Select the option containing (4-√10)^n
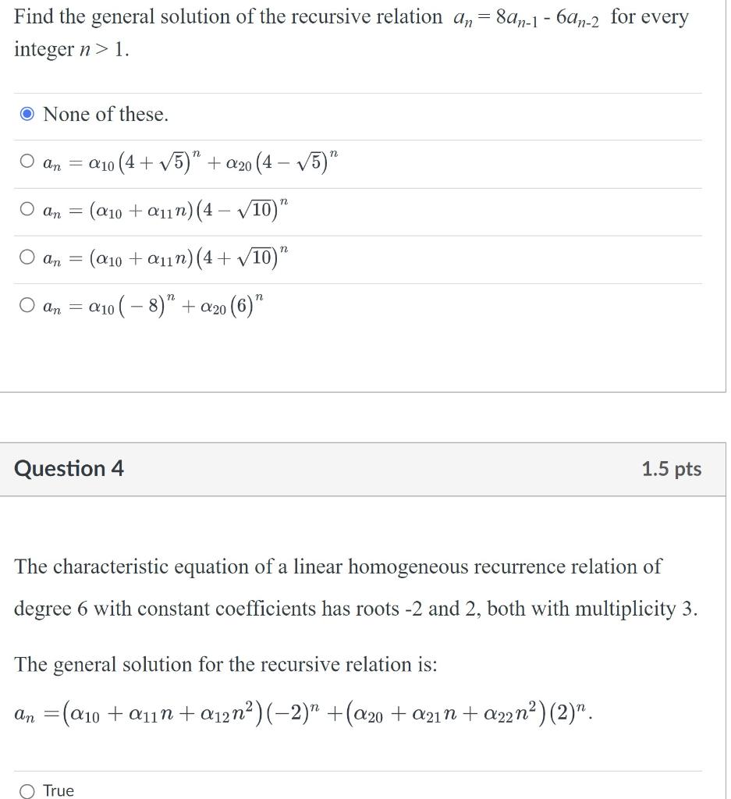 click(x=26, y=208)
